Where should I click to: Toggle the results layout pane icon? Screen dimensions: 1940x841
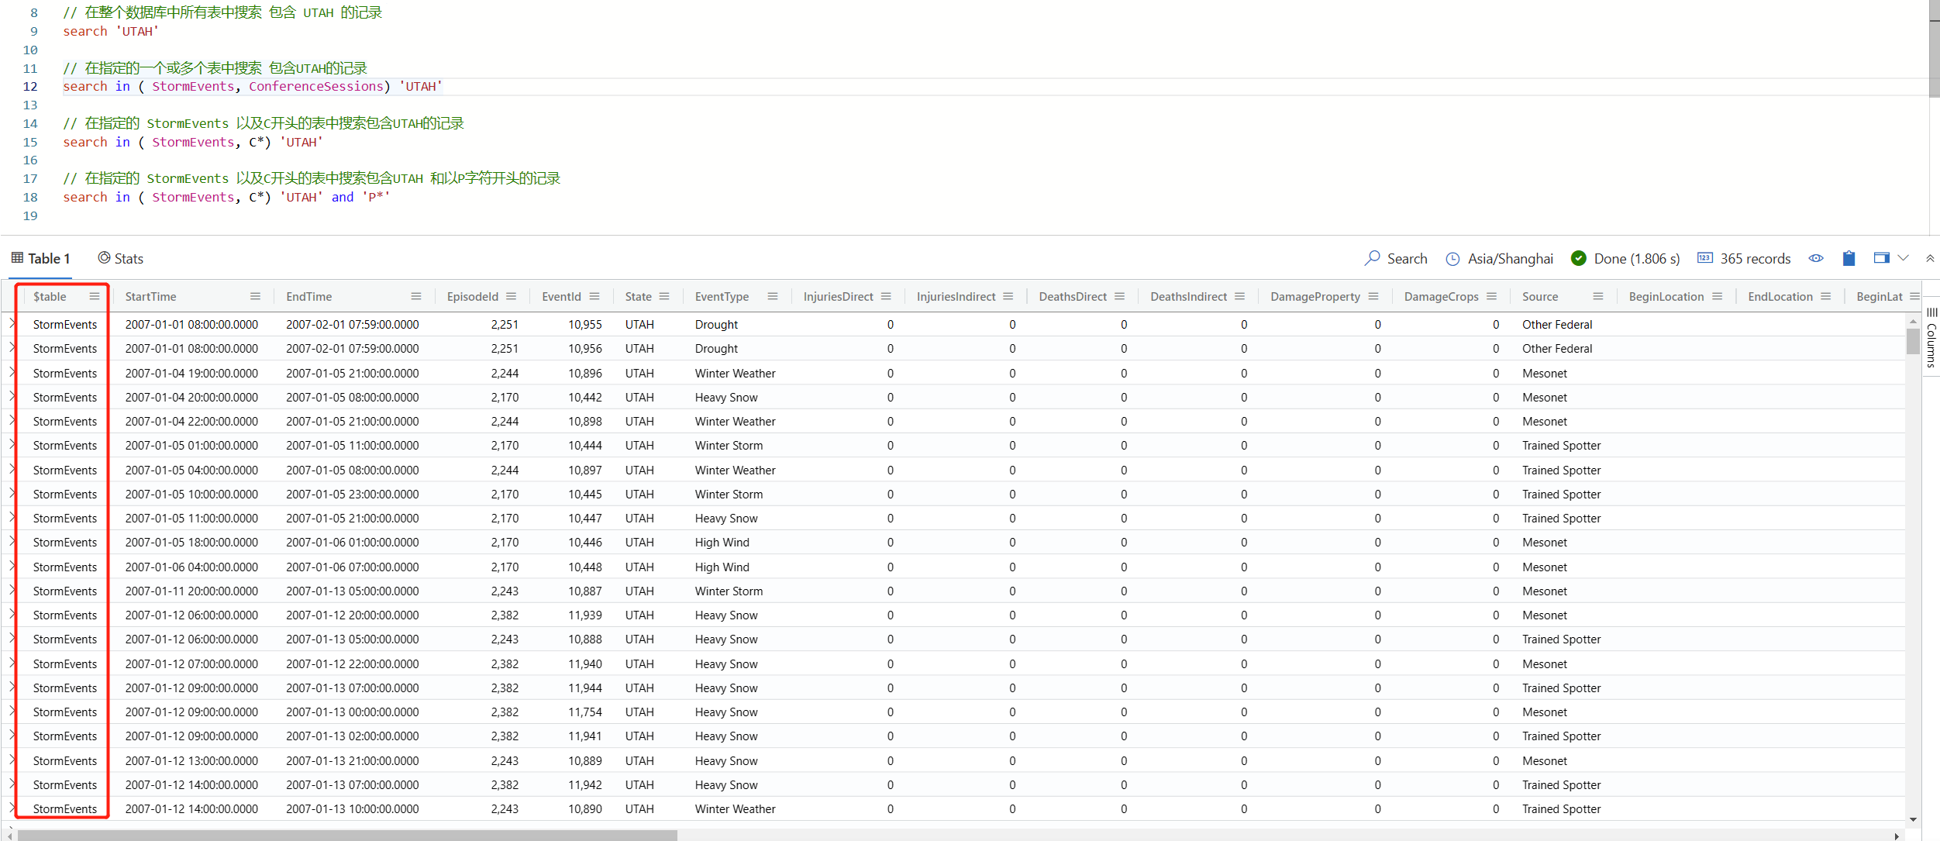pyautogui.click(x=1880, y=258)
